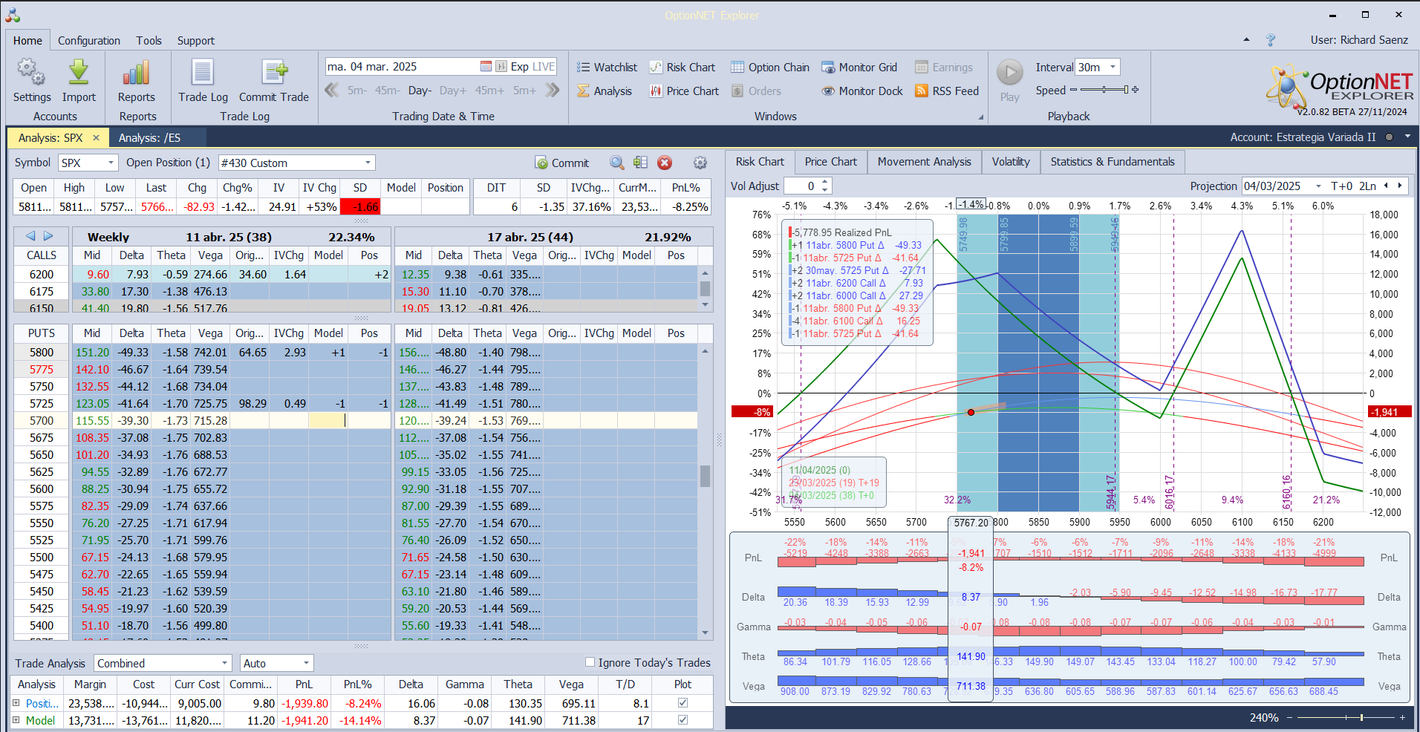Step back one day with Day-
Image resolution: width=1420 pixels, height=732 pixels.
click(x=420, y=91)
